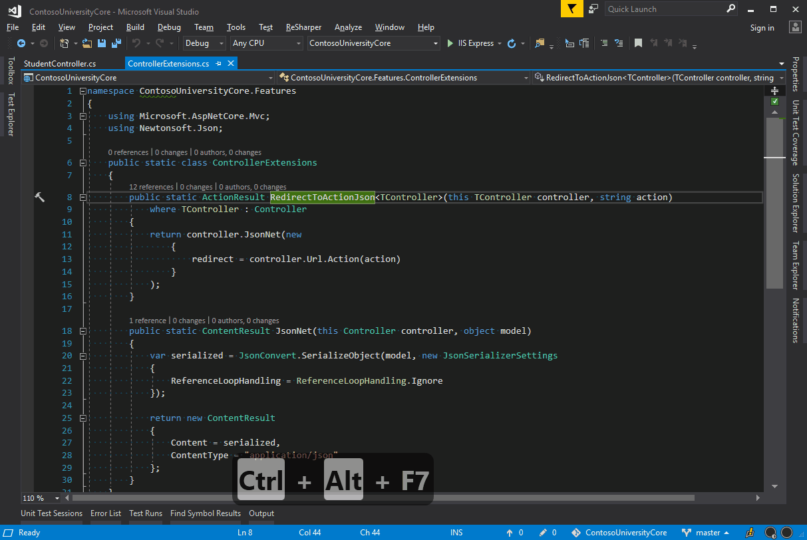Click the unpushed commits up-arrow status icon
The image size is (807, 540).
[510, 533]
